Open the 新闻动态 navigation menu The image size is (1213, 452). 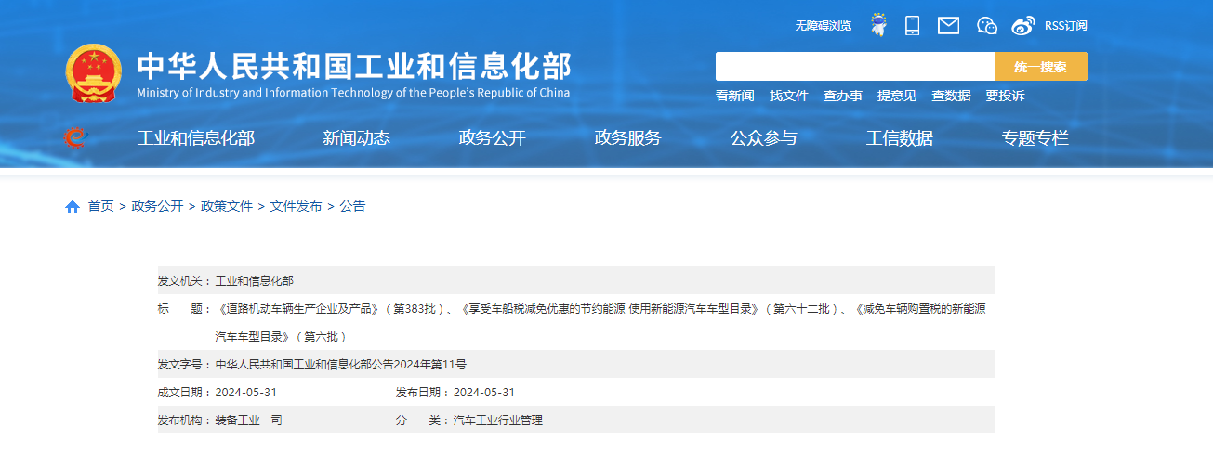click(356, 138)
